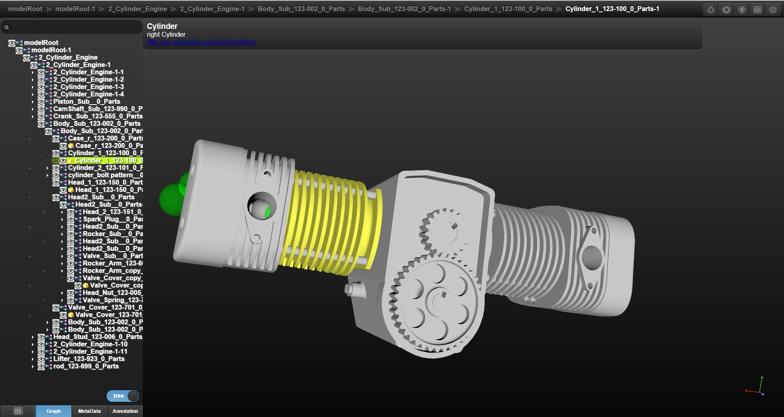The image size is (784, 417).
Task: Open the settings gear icon
Action: 773,10
